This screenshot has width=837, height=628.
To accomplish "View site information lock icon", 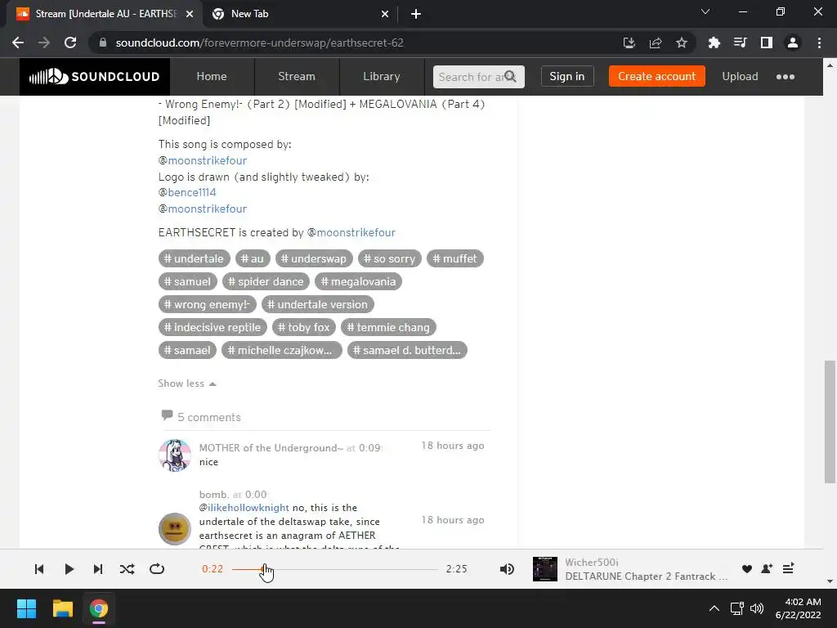I will click(x=103, y=43).
